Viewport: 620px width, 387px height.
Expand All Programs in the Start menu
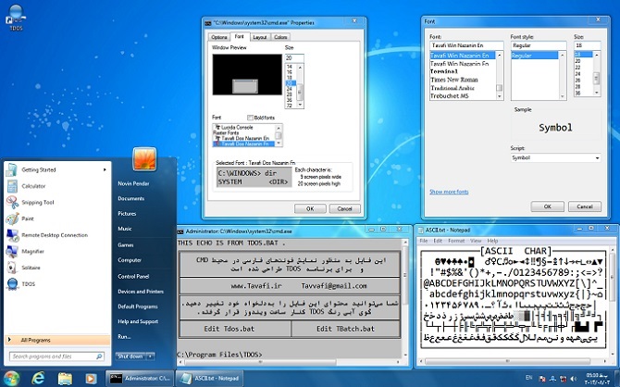(57, 340)
